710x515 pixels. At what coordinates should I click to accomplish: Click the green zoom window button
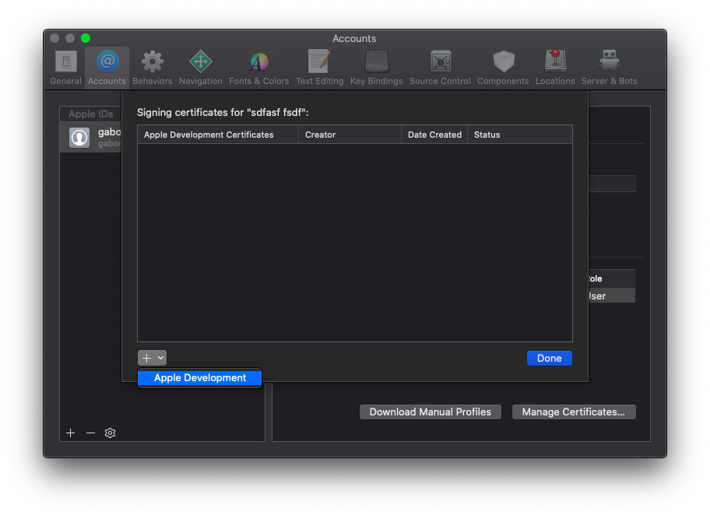pos(86,38)
